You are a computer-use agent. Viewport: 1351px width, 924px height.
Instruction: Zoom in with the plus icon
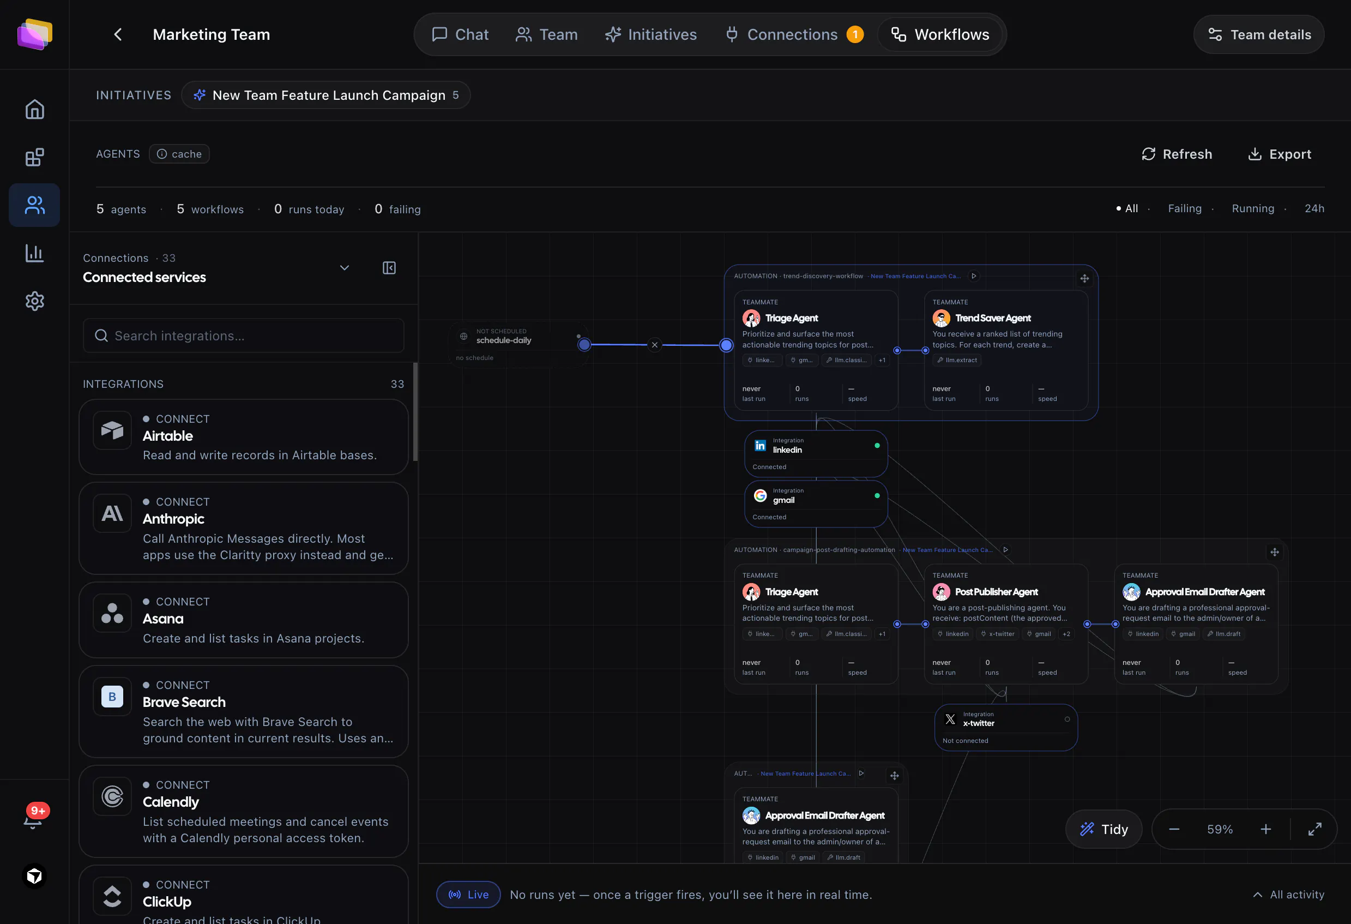point(1265,829)
